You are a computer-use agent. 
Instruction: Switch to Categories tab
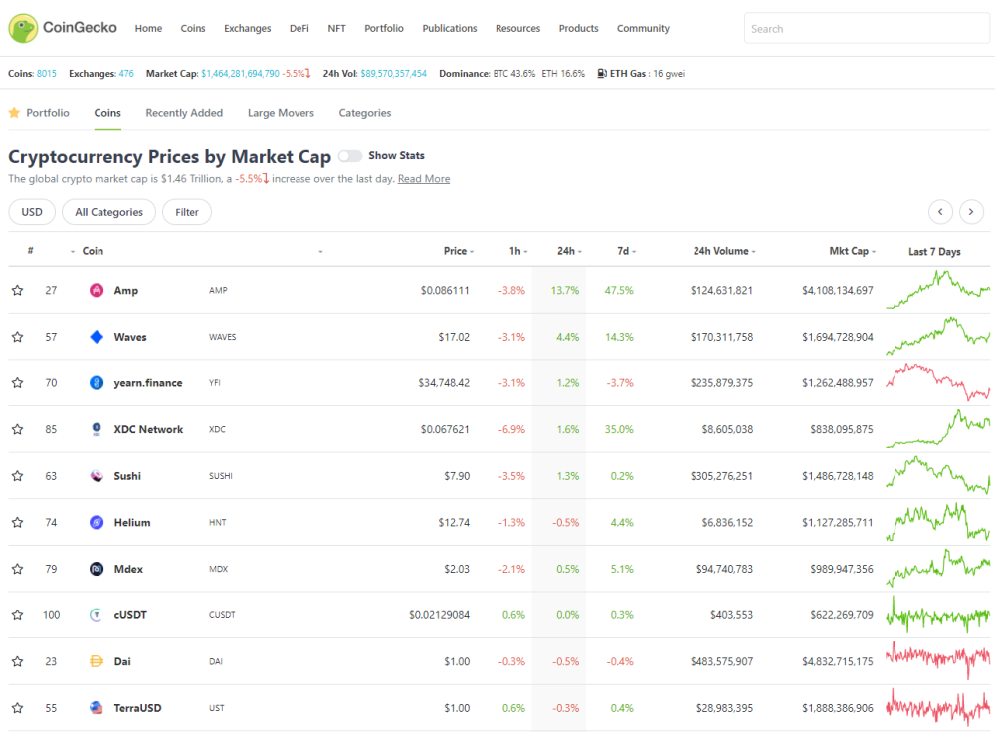365,113
